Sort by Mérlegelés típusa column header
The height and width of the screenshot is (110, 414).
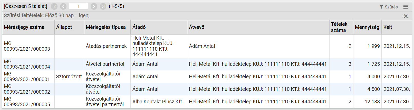(106, 27)
